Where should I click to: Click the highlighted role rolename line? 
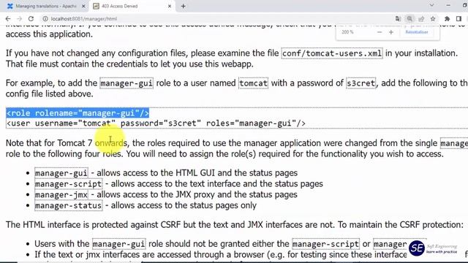(78, 113)
